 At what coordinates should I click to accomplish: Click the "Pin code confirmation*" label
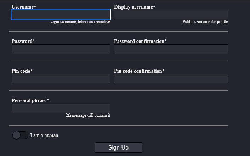(139, 71)
